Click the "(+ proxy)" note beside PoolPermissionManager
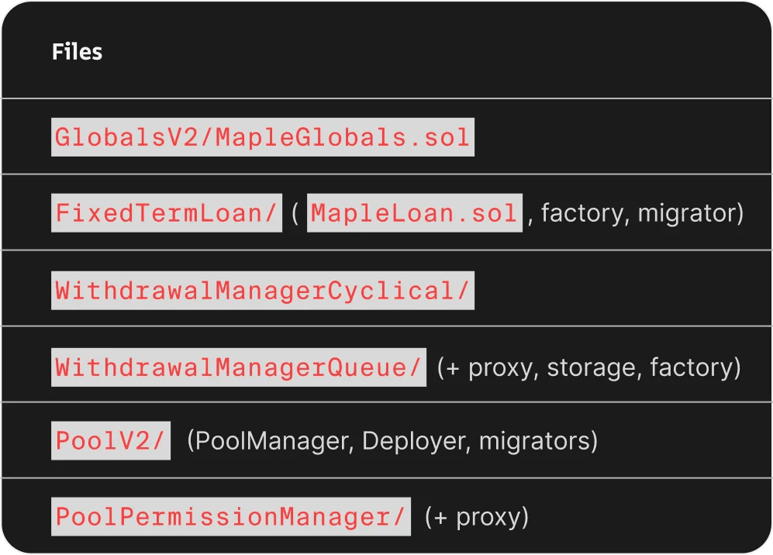The width and height of the screenshot is (773, 555). (x=477, y=517)
